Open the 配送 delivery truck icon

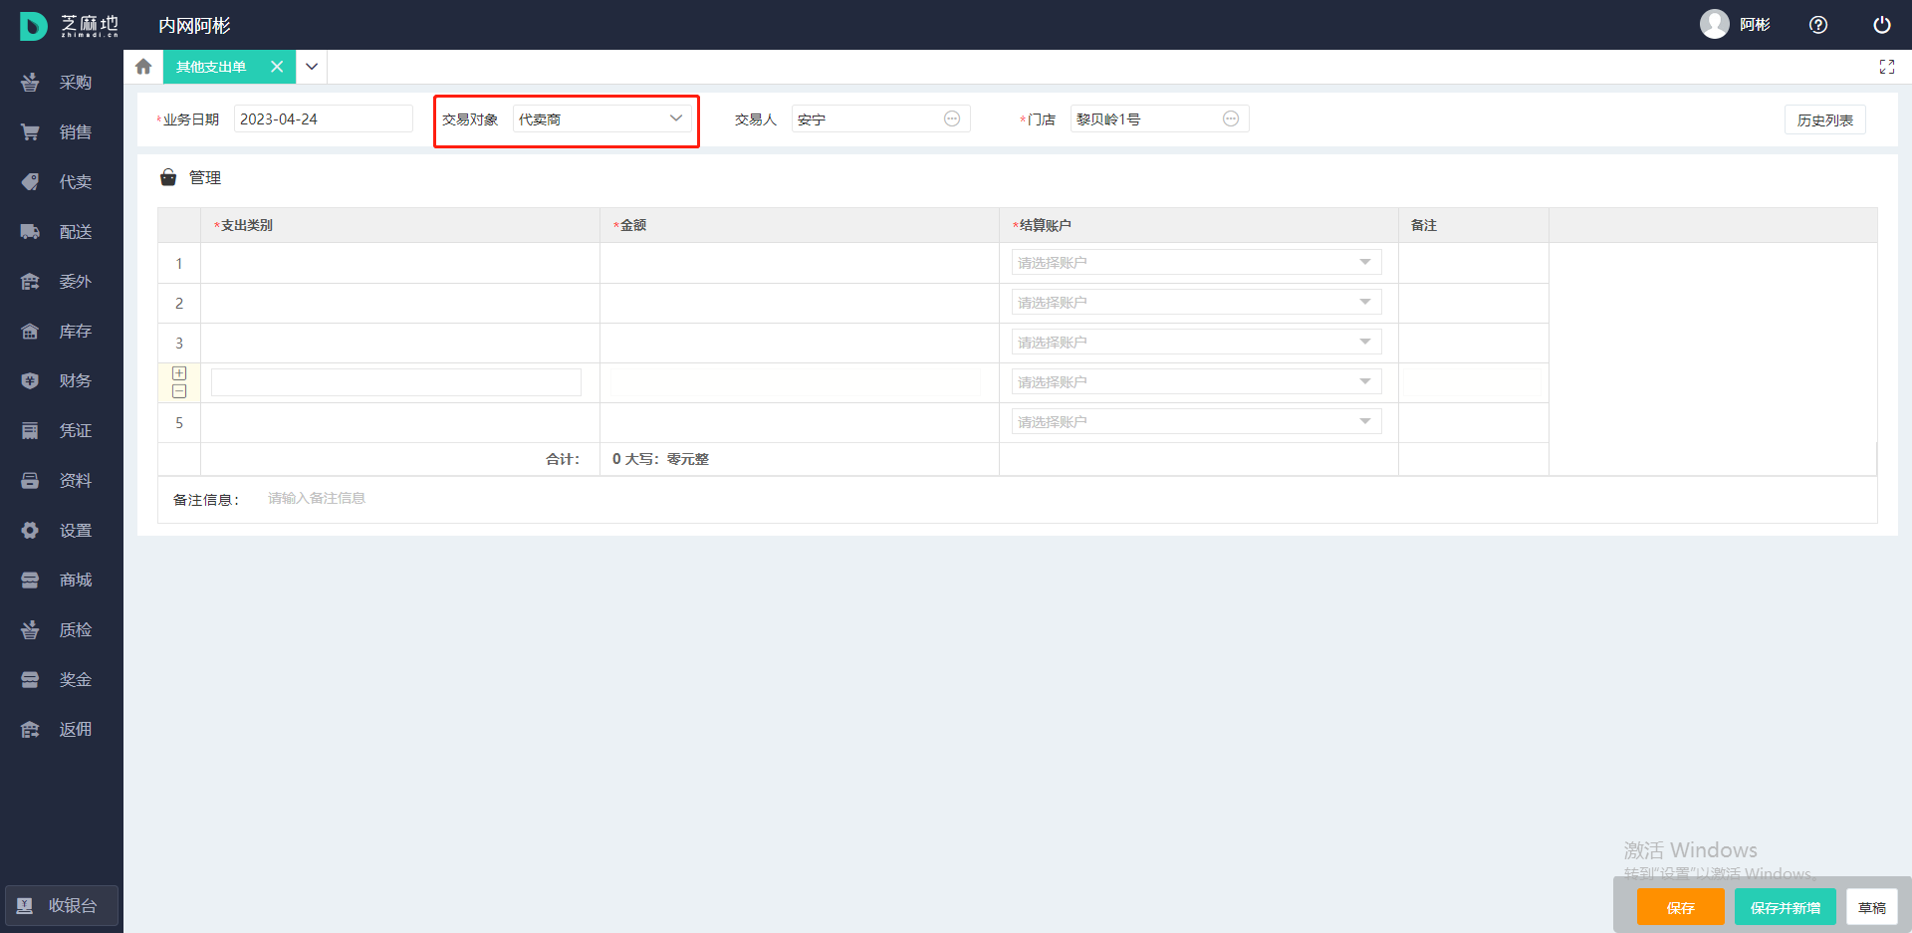[x=30, y=231]
